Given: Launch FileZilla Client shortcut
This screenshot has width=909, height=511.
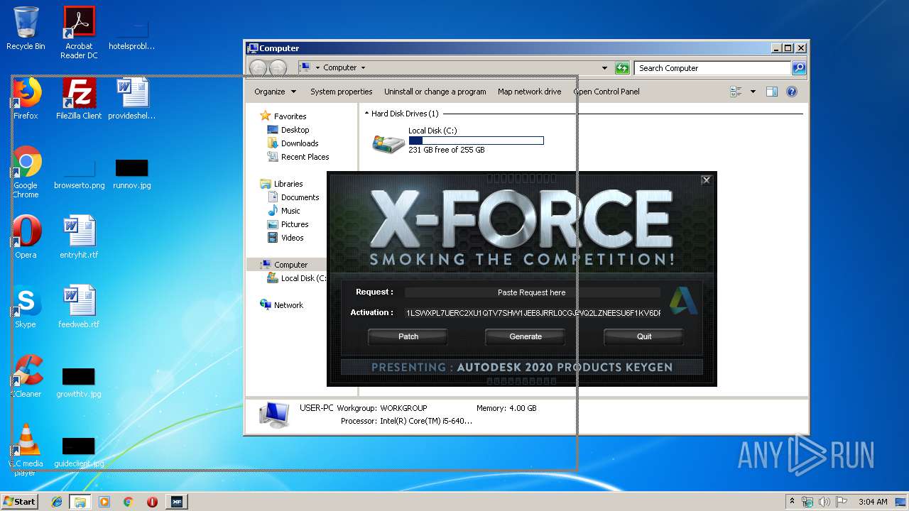Looking at the screenshot, I should pyautogui.click(x=79, y=98).
